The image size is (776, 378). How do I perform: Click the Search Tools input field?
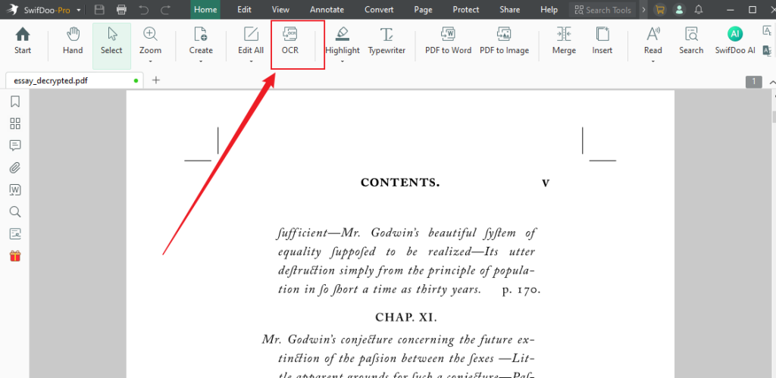click(602, 10)
